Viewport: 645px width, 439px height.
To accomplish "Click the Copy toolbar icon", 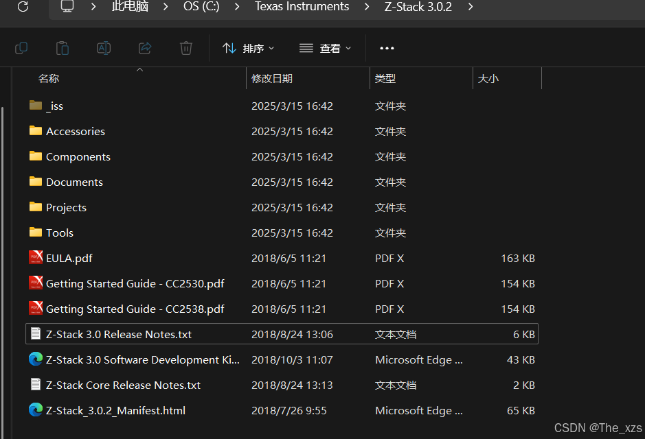I will pos(21,48).
